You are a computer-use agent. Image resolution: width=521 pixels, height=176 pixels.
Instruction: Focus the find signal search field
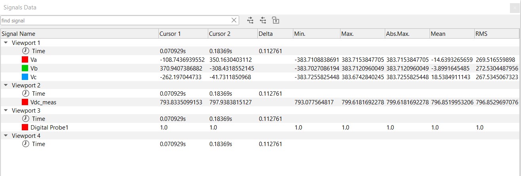coord(115,20)
